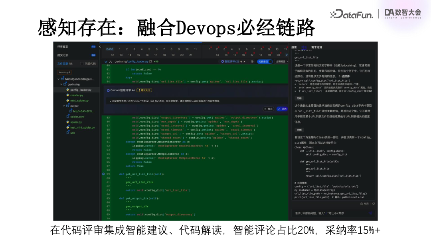Screen dimensions: 431x242
Task: Open the 评审概览 section
Action: point(63,47)
